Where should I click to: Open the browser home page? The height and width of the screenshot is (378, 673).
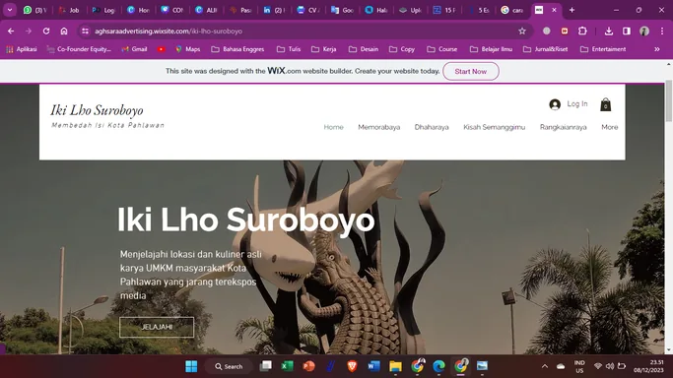(x=64, y=31)
